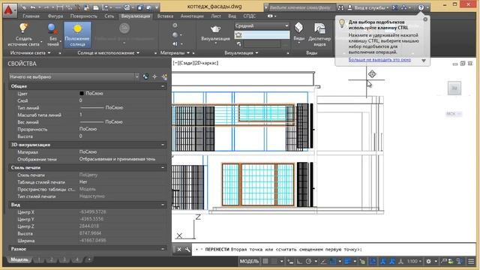Click the binoculars search icon
The image size is (480, 270).
[340, 7]
